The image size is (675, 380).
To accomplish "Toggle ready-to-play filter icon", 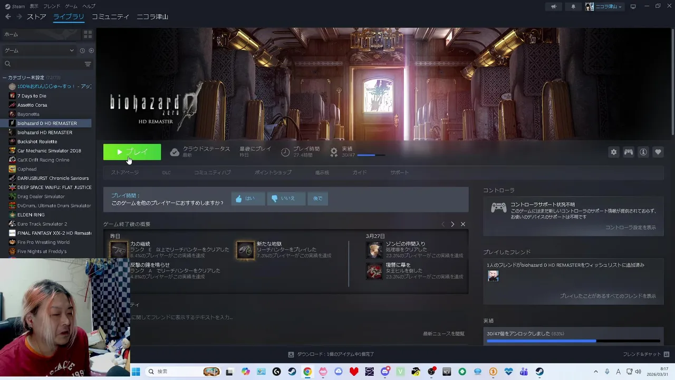I will tap(91, 51).
